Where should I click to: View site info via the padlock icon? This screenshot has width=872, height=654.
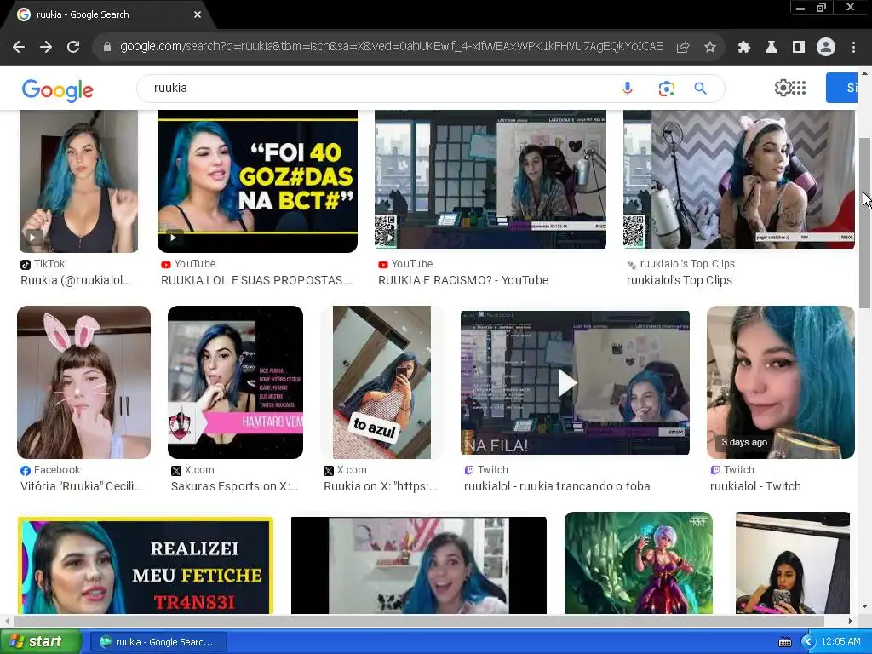tap(107, 47)
